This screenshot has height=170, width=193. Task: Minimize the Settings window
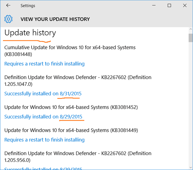coord(154,5)
